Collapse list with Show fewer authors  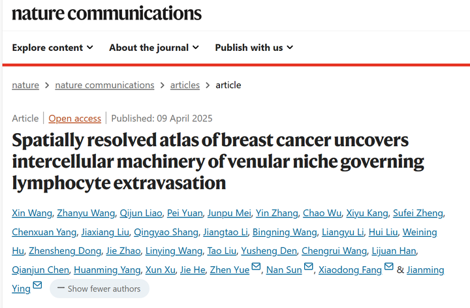pos(99,288)
